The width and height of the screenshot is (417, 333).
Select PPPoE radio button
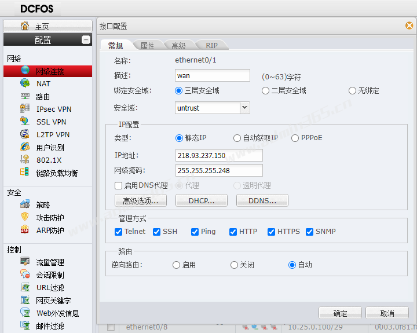(x=295, y=138)
